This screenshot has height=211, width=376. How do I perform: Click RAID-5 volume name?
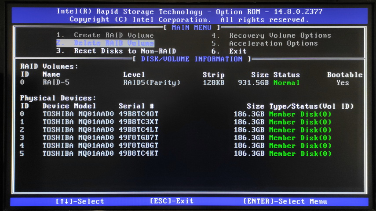tap(56, 82)
